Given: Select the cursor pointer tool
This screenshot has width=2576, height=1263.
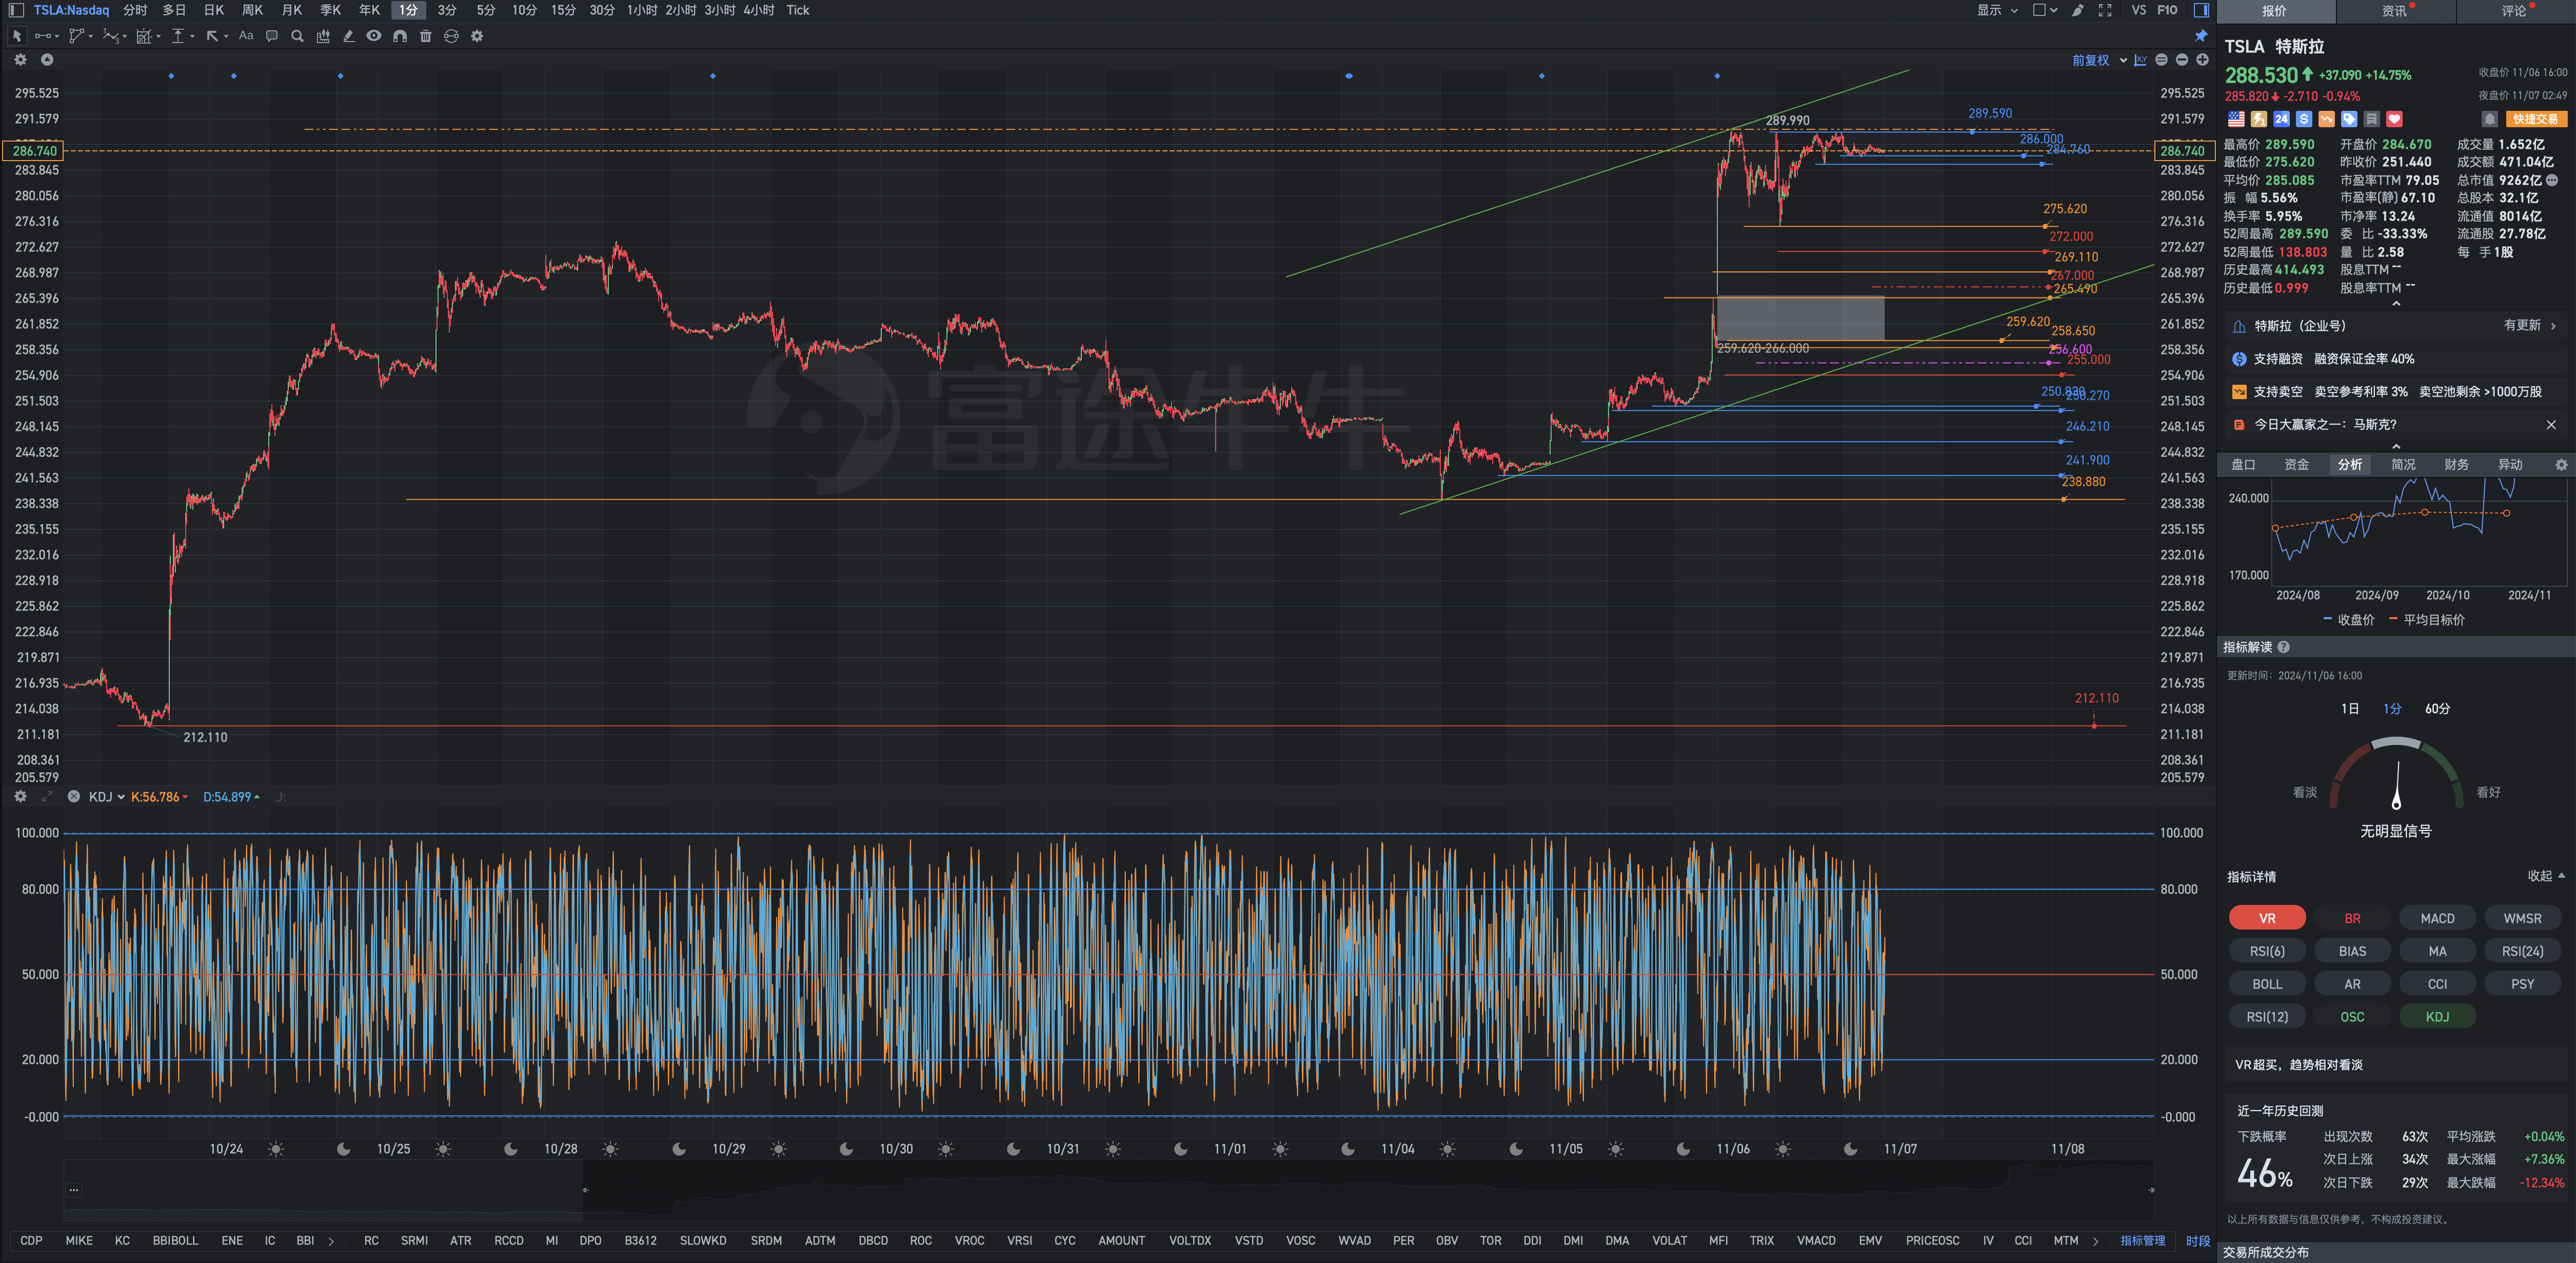Looking at the screenshot, I should click(17, 36).
